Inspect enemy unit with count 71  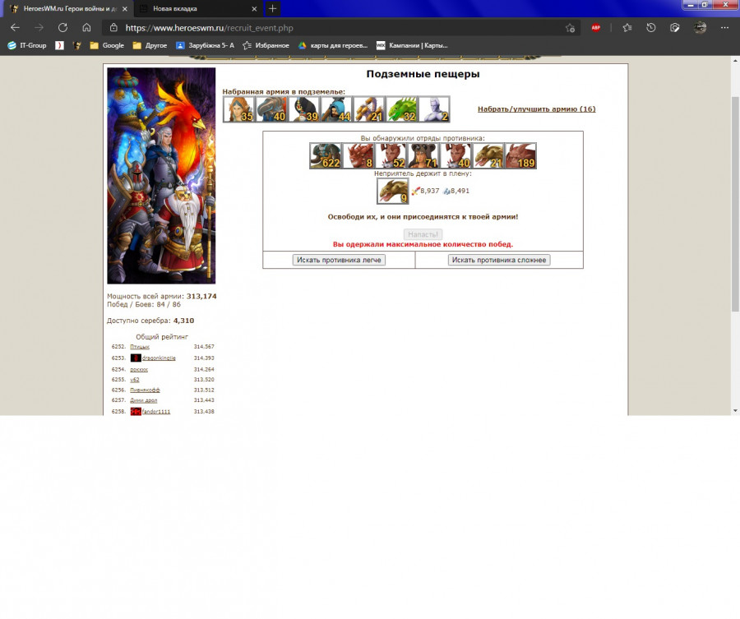coord(423,155)
